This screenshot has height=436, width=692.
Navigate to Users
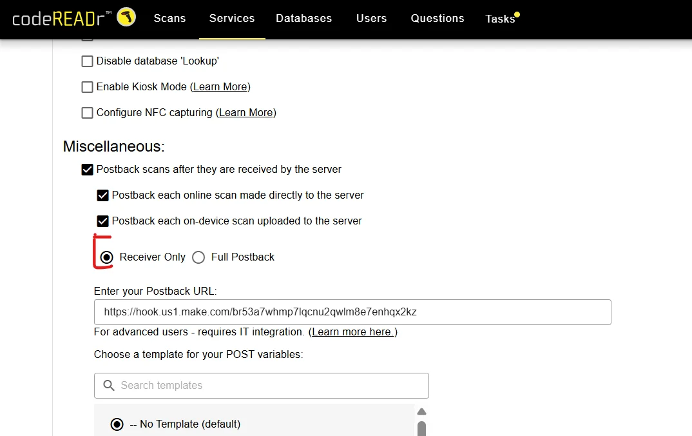[x=372, y=19]
